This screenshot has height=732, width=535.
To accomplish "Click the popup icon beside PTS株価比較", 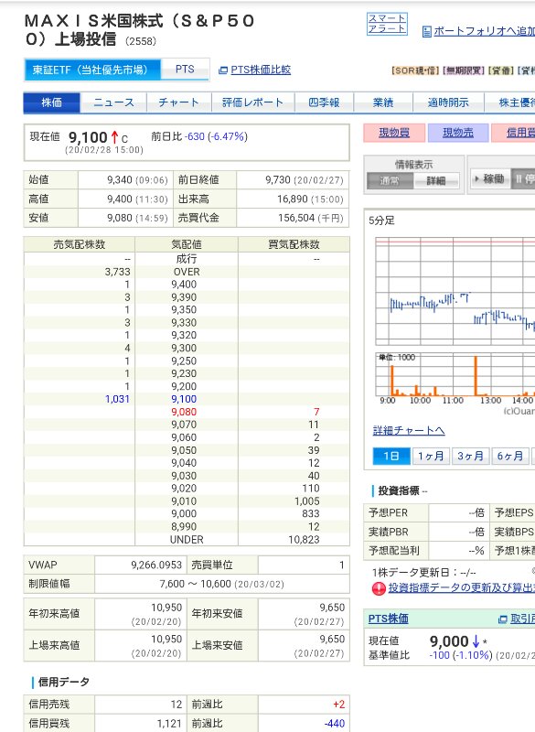I will click(x=223, y=70).
